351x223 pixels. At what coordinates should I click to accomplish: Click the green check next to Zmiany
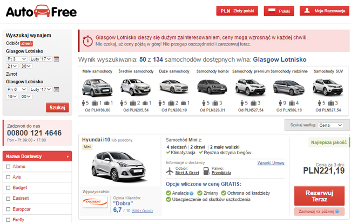point(200,193)
